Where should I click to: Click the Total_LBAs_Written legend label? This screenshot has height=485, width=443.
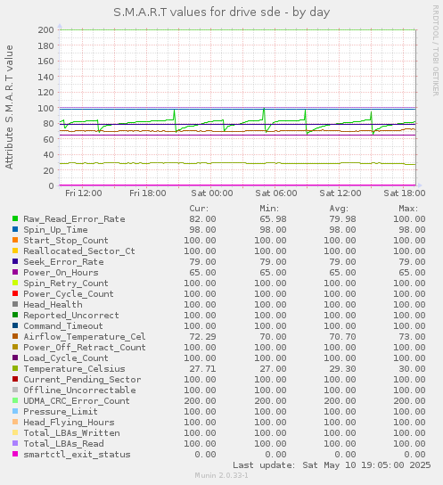(71, 432)
